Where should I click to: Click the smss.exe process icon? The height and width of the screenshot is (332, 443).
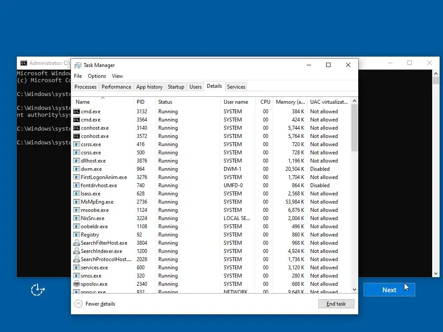tap(76, 275)
